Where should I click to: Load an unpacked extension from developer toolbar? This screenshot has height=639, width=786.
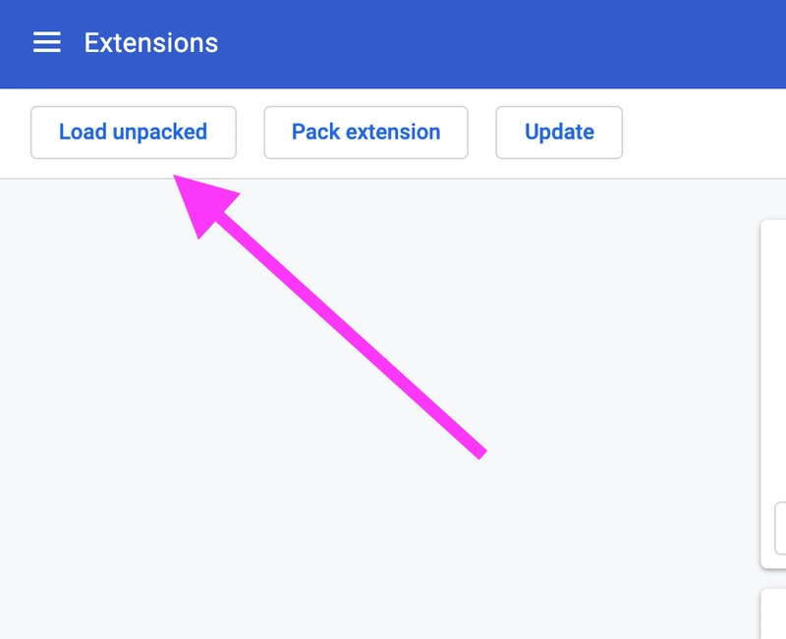(x=134, y=133)
